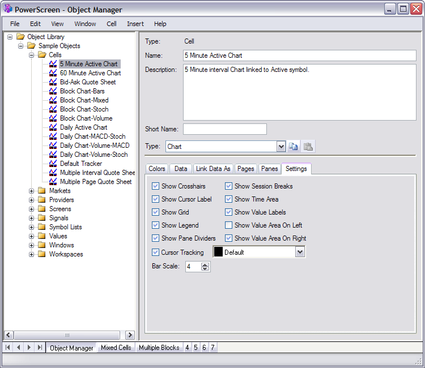425x368 pixels.
Task: Jump to last page navigation arrow
Action: 39,347
